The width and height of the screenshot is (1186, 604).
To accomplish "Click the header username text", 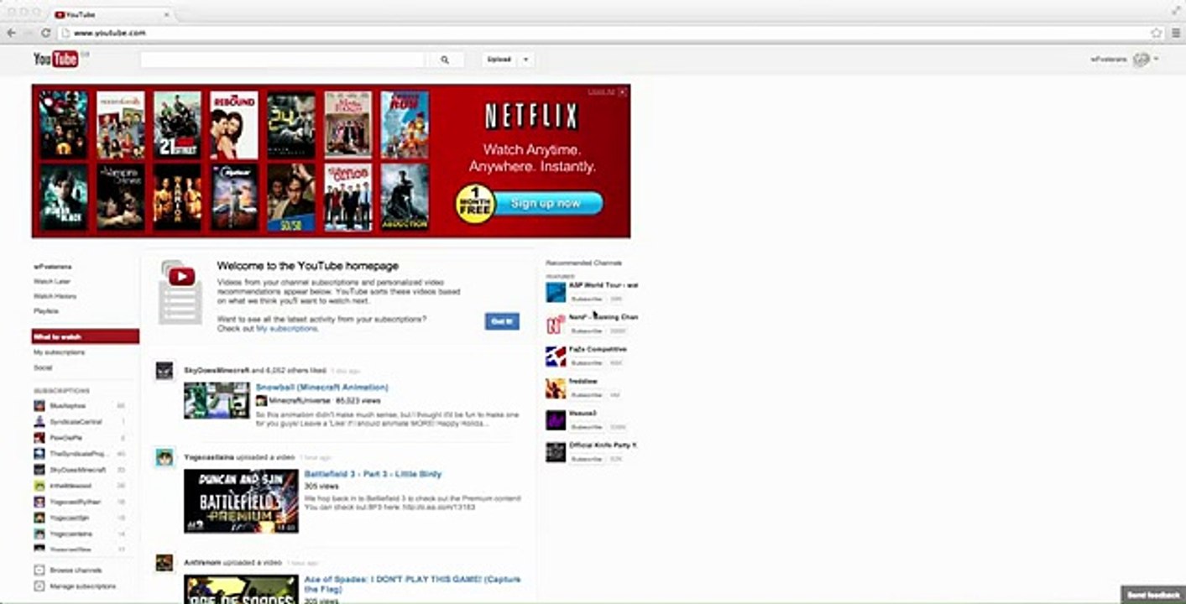I will tap(1109, 60).
